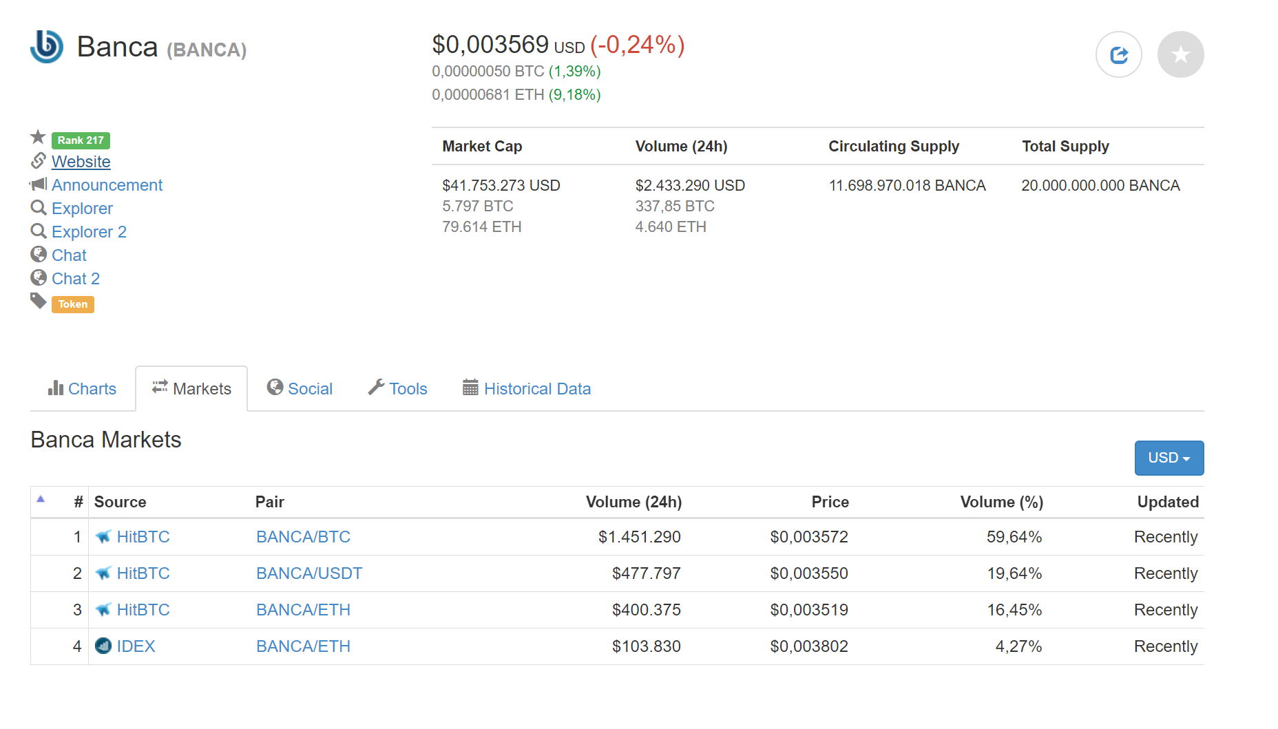Select the $1.451.290 volume cell

pyautogui.click(x=639, y=537)
